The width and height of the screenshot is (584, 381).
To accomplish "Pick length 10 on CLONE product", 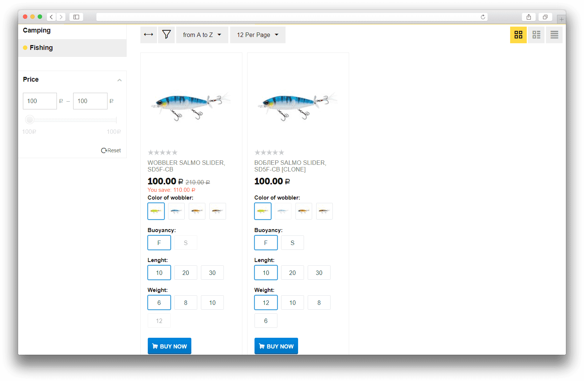I will (x=266, y=273).
